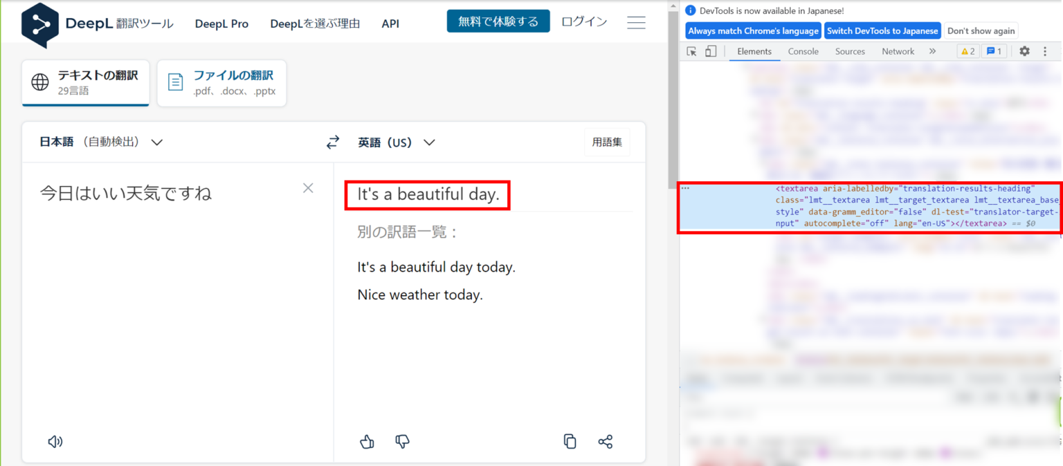Clear the Japanese source text
1063x466 pixels.
click(308, 188)
